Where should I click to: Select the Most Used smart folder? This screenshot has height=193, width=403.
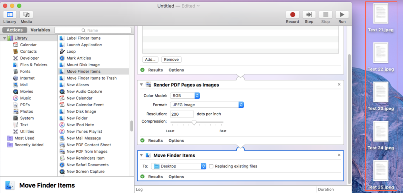pos(24,138)
